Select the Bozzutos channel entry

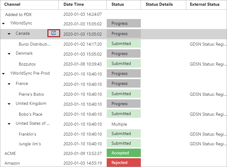[x=26, y=64]
